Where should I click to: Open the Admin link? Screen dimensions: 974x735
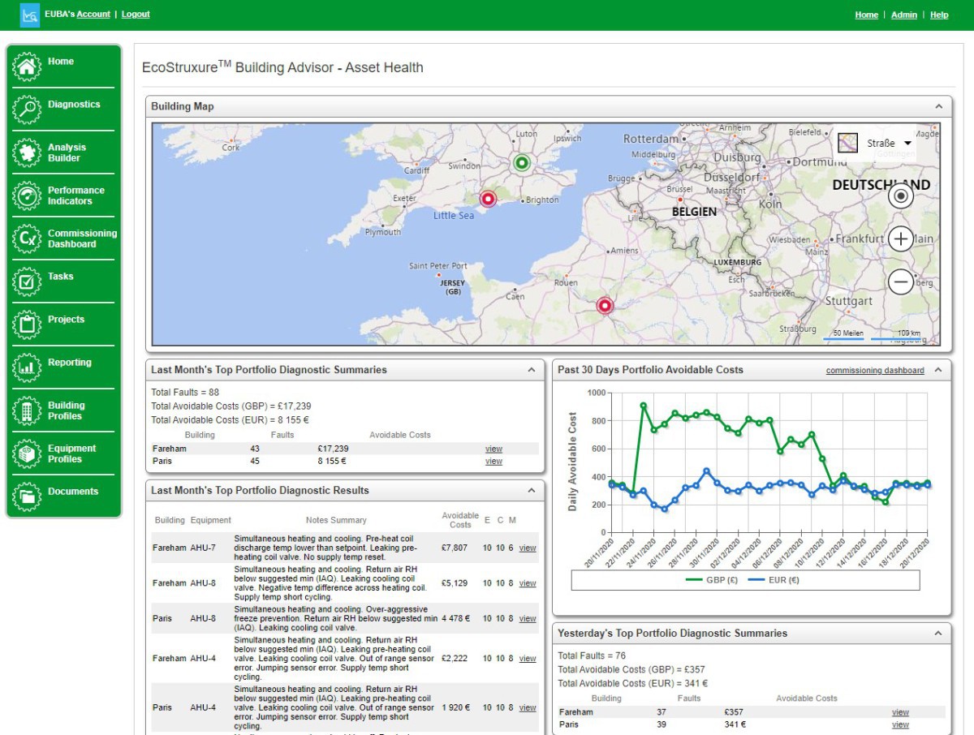[904, 15]
